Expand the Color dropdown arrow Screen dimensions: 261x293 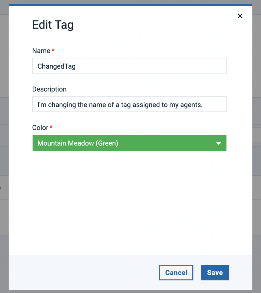219,143
